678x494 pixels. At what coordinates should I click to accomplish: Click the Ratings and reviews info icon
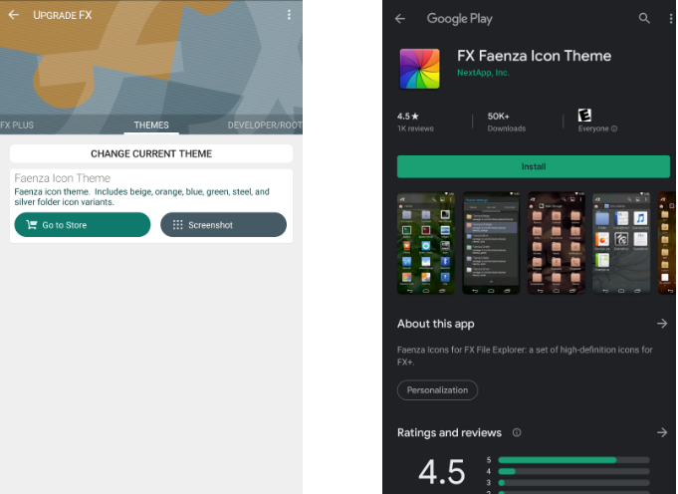tap(517, 432)
